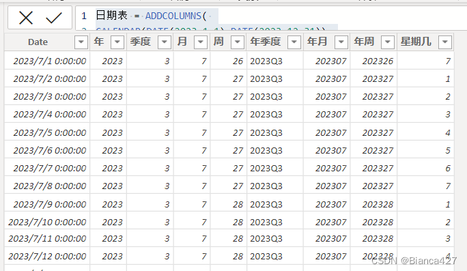This screenshot has height=271, width=467.
Task: Select the cell 2023/7/2 0:00:00
Action: click(47, 79)
